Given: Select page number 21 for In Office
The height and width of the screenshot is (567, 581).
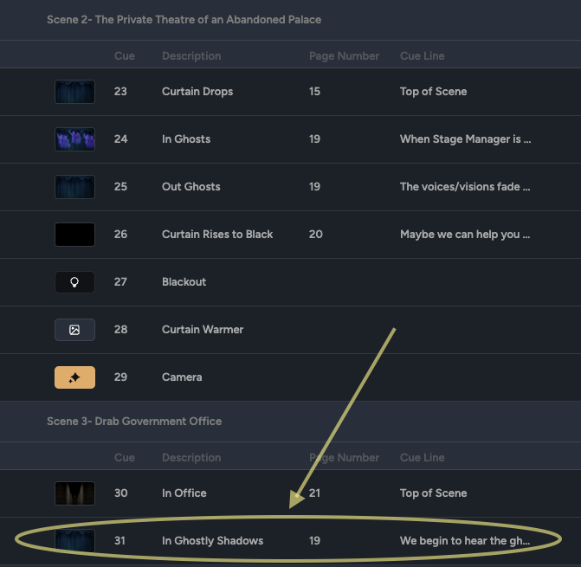Looking at the screenshot, I should coord(314,493).
